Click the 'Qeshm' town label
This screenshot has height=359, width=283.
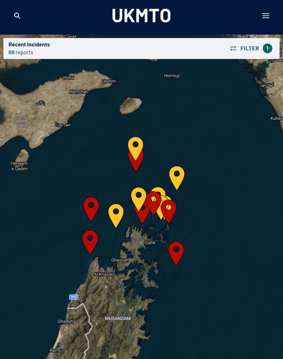108,81
